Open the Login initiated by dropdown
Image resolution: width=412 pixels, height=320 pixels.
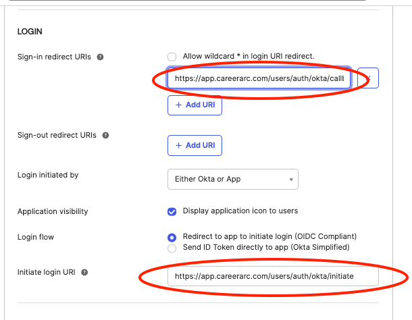(x=232, y=179)
